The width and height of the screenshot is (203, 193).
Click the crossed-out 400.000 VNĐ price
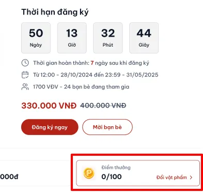pos(103,106)
